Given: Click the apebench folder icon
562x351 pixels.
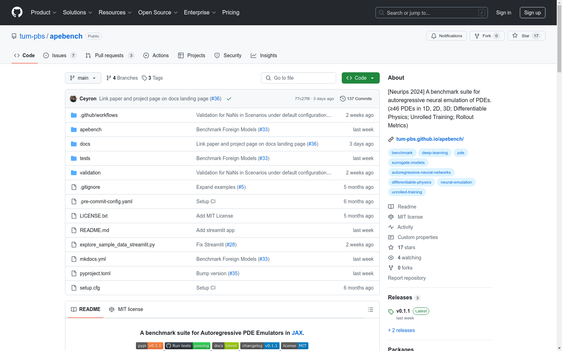Looking at the screenshot, I should pyautogui.click(x=74, y=130).
